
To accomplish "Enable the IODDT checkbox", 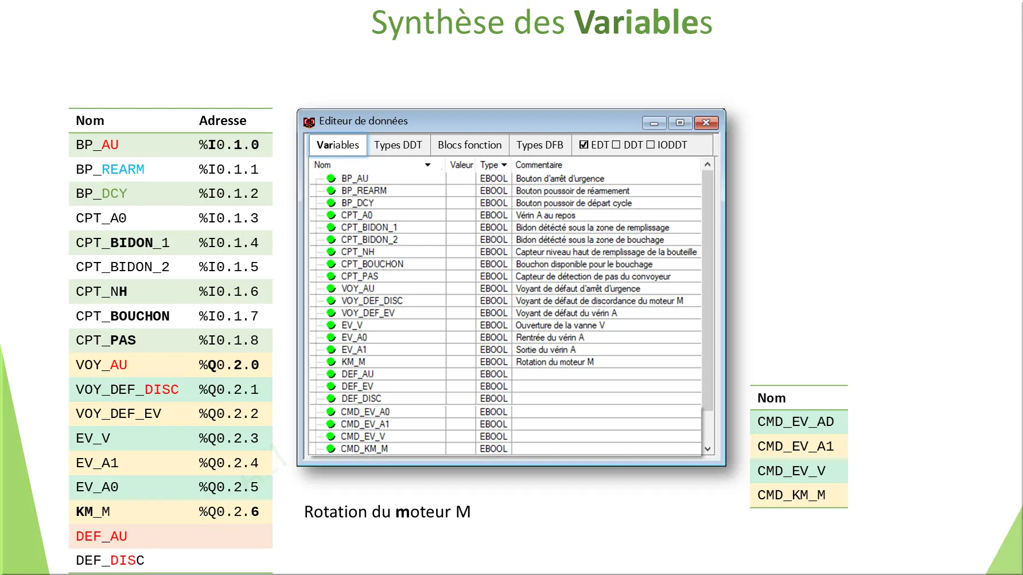I will [652, 144].
